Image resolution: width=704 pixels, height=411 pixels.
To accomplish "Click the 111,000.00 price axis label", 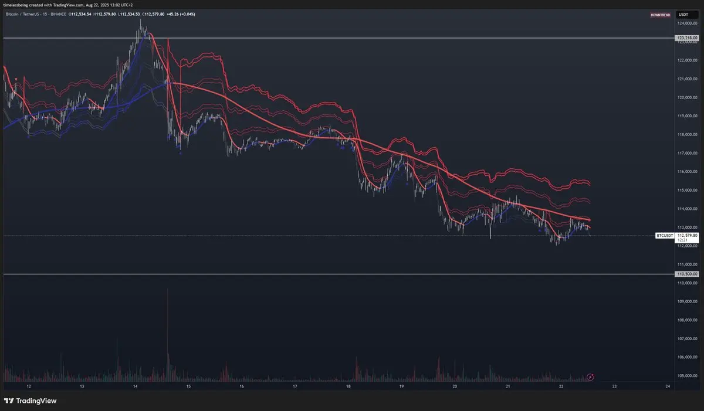I will coord(687,264).
